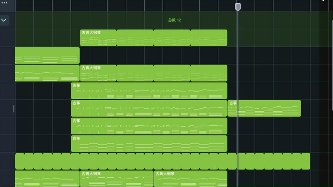Screen dimensions: 333x187
Task: Select the labeled 古典大钢琴 region in the third track
Action: tap(98, 73)
